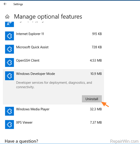Click the 915 KB size value

pos(97,34)
